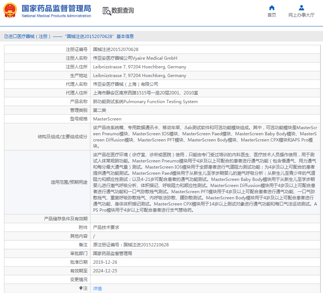The height and width of the screenshot is (293, 323).
Task: Click the 国家药品监督管理局 site title
Action: pos(56,8)
